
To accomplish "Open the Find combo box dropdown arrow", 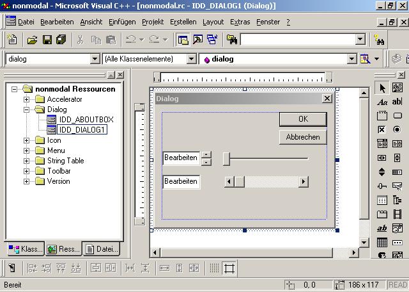I will coord(360,40).
